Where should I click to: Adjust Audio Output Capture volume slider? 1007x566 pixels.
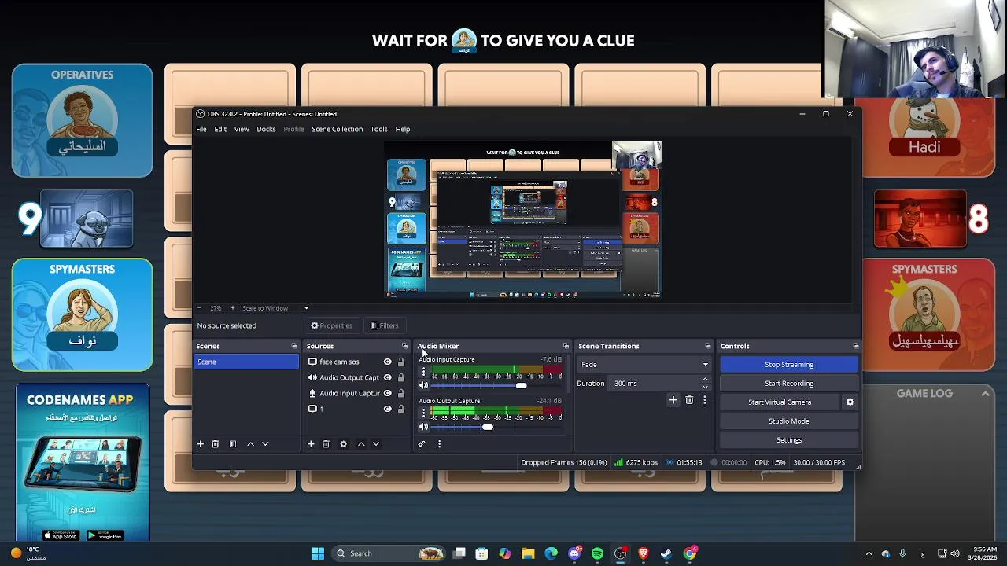tap(488, 427)
